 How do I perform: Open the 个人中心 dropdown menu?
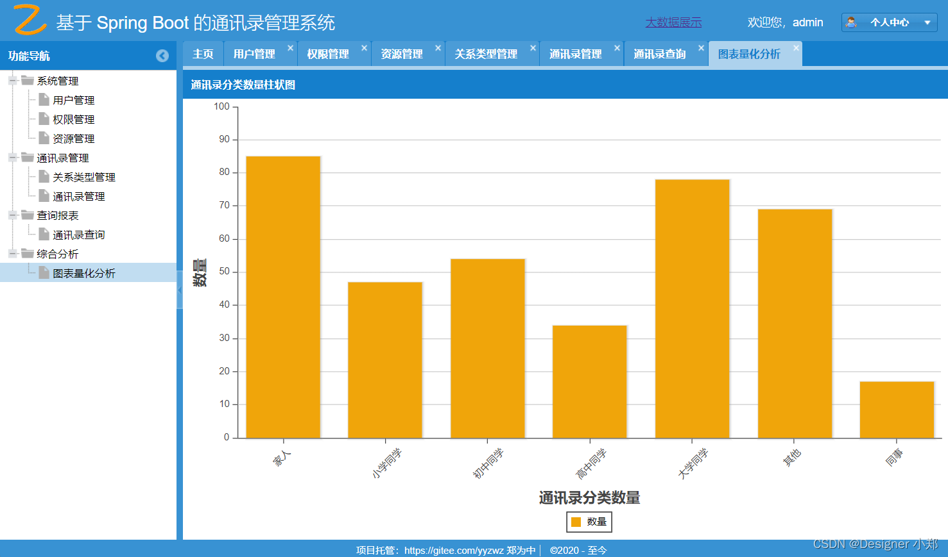(889, 22)
